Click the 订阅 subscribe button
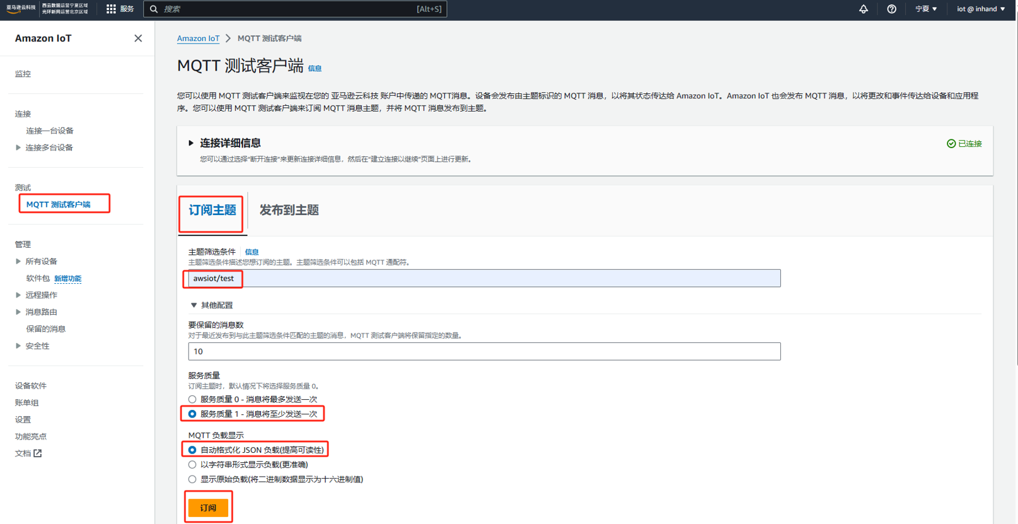1018x524 pixels. (208, 508)
